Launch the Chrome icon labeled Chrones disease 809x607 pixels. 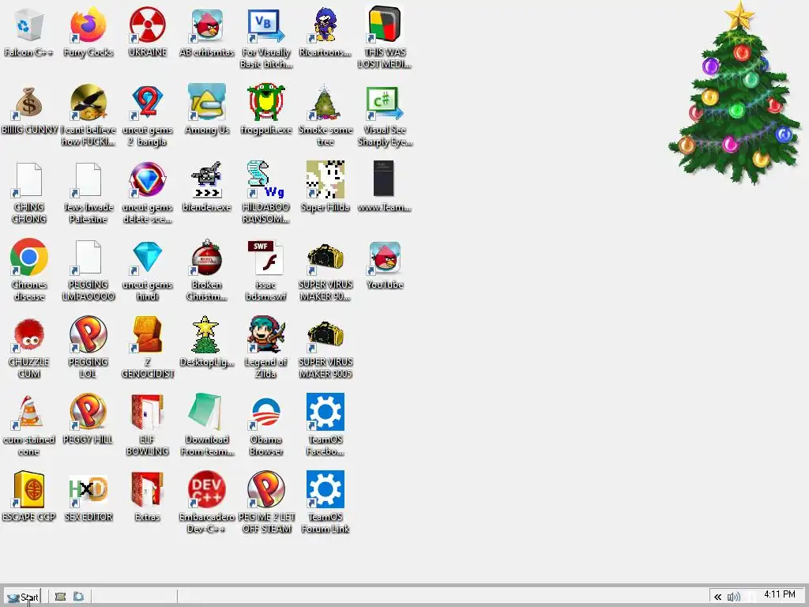click(x=29, y=257)
